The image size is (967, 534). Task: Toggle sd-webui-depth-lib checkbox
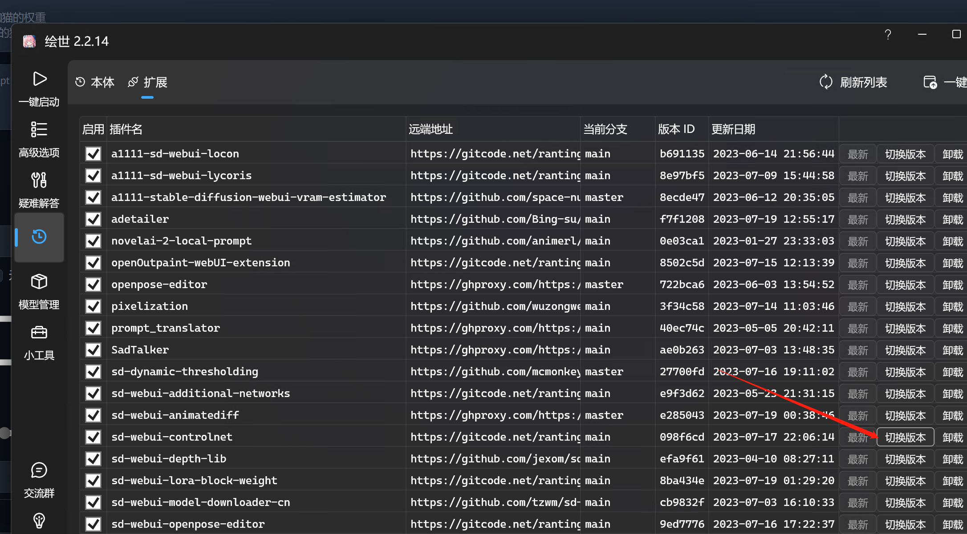point(93,459)
